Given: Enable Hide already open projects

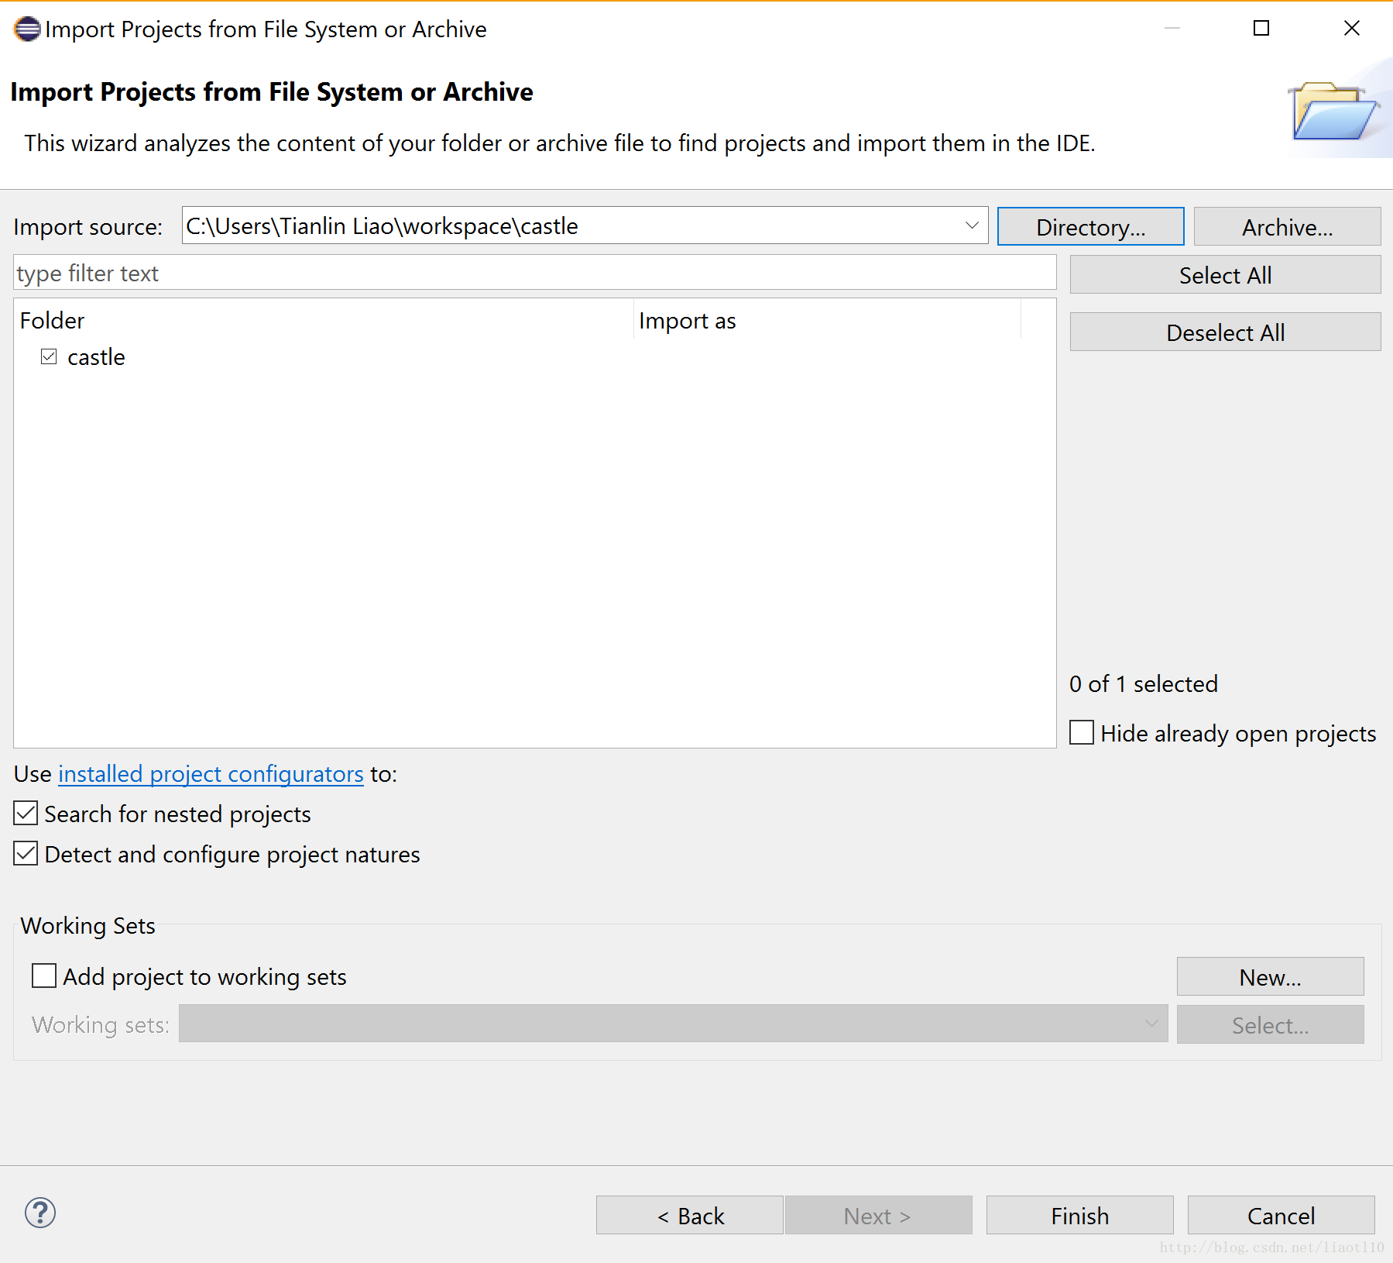Looking at the screenshot, I should (x=1082, y=733).
